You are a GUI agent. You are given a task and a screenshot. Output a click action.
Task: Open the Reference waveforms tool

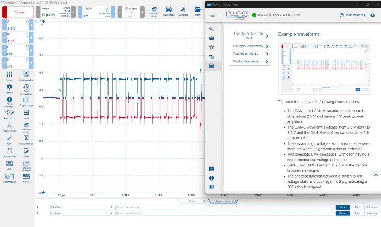coord(26,166)
